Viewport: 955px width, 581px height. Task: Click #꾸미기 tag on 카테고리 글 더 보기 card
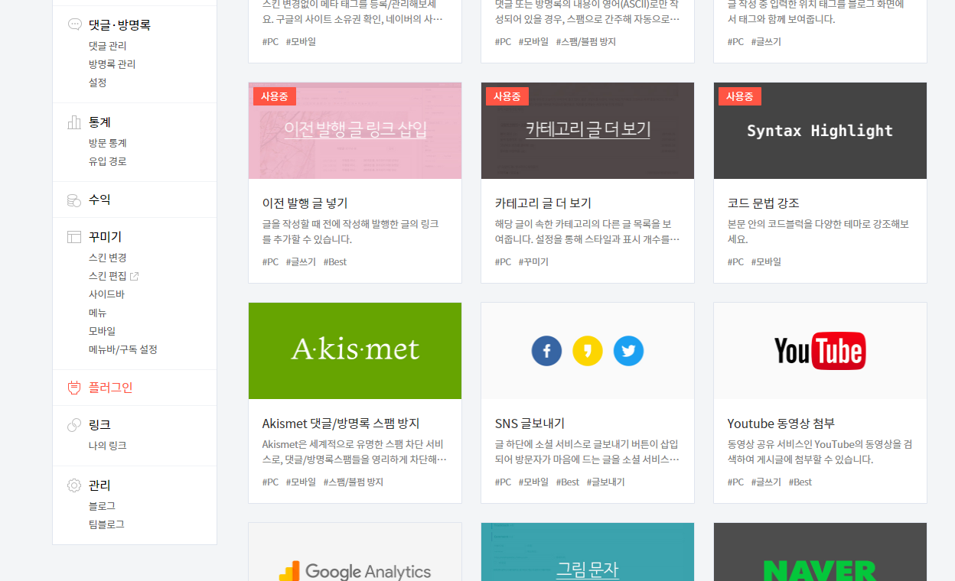click(x=533, y=262)
